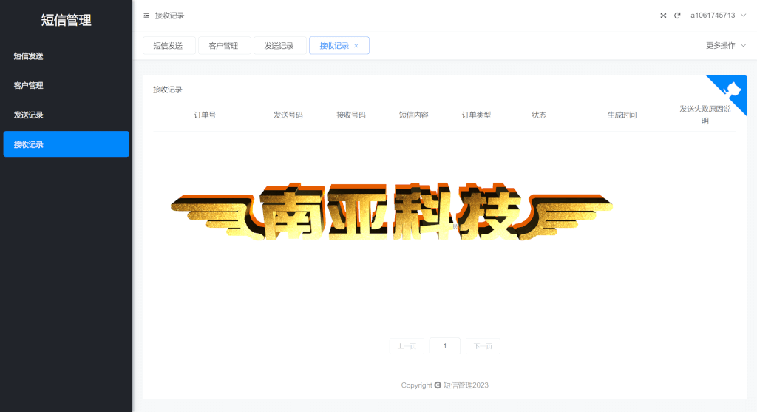Click the 下一页 next page button
The image size is (757, 412).
coord(483,346)
